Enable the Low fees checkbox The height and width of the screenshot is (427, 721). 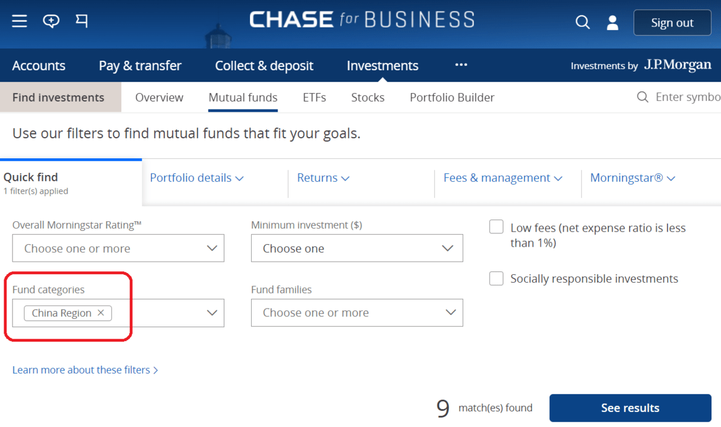coord(496,227)
